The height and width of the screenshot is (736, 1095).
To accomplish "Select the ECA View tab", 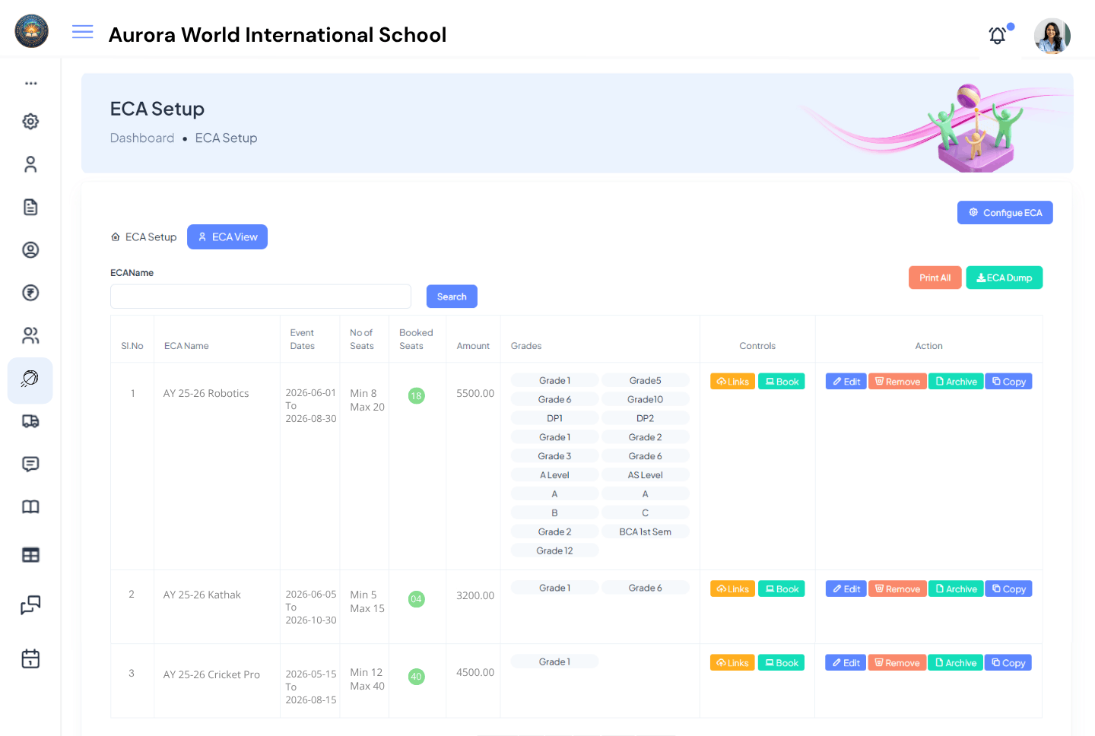I will click(227, 236).
